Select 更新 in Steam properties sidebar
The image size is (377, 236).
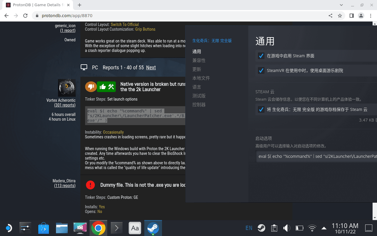tap(197, 69)
